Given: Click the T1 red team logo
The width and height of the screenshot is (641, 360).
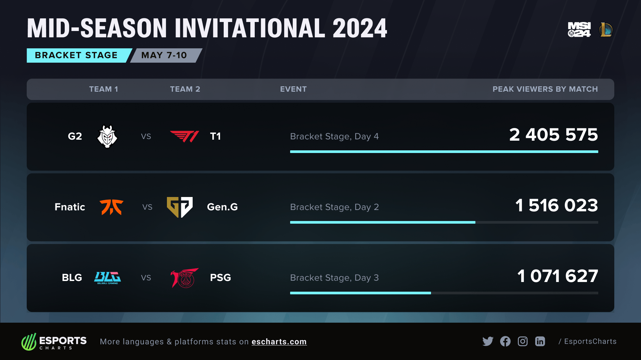Looking at the screenshot, I should click(x=185, y=136).
